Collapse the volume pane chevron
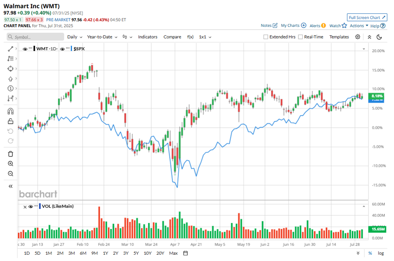The height and width of the screenshot is (261, 394). [364, 207]
